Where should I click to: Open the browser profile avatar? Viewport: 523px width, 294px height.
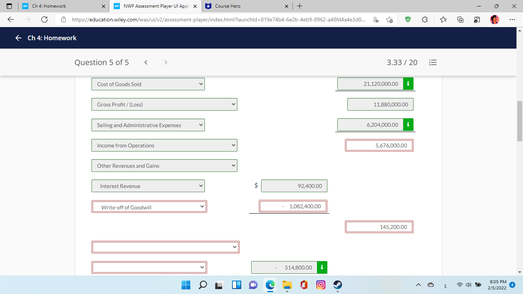(x=495, y=20)
